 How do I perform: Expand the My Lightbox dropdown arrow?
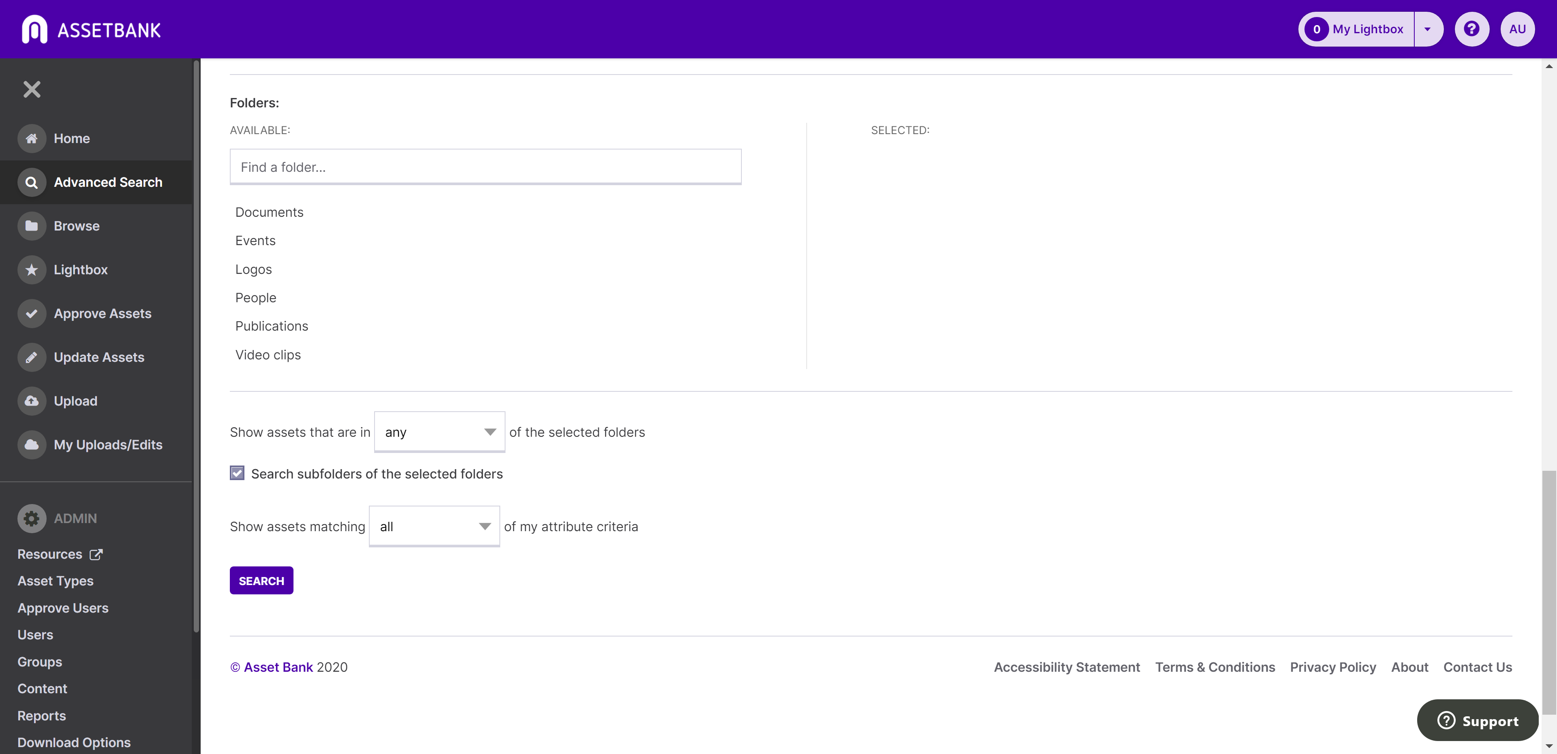click(x=1428, y=29)
